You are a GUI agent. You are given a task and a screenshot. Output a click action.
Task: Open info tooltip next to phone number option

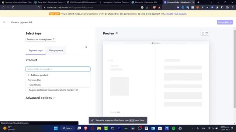[77, 90]
